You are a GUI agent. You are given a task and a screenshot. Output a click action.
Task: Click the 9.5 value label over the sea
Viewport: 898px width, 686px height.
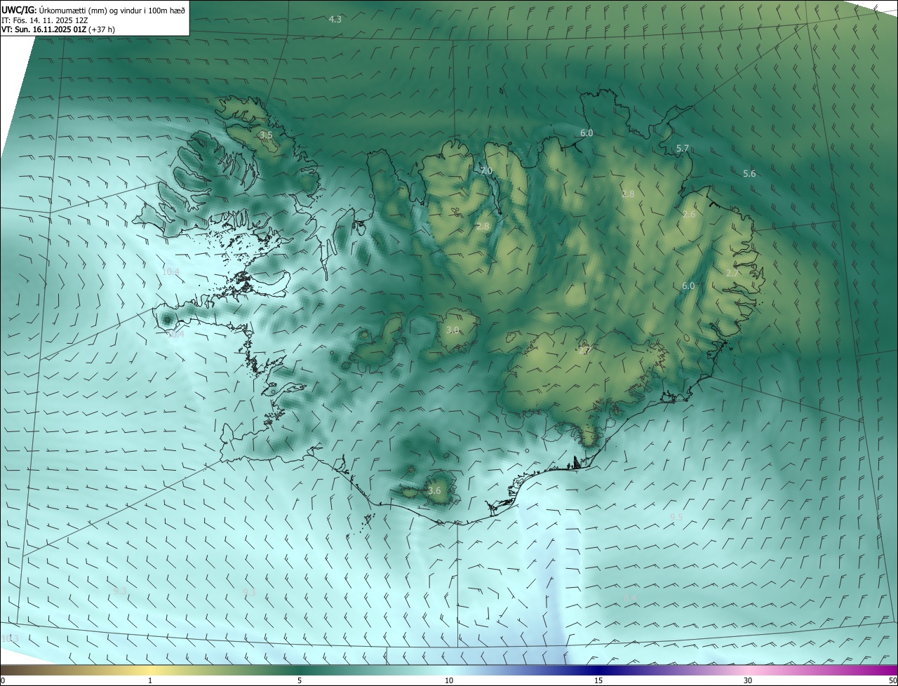[676, 517]
